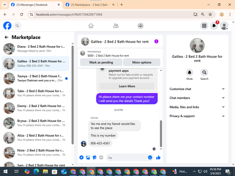The height and width of the screenshot is (176, 235).
Task: Click the Learn More button
Action: point(127,86)
